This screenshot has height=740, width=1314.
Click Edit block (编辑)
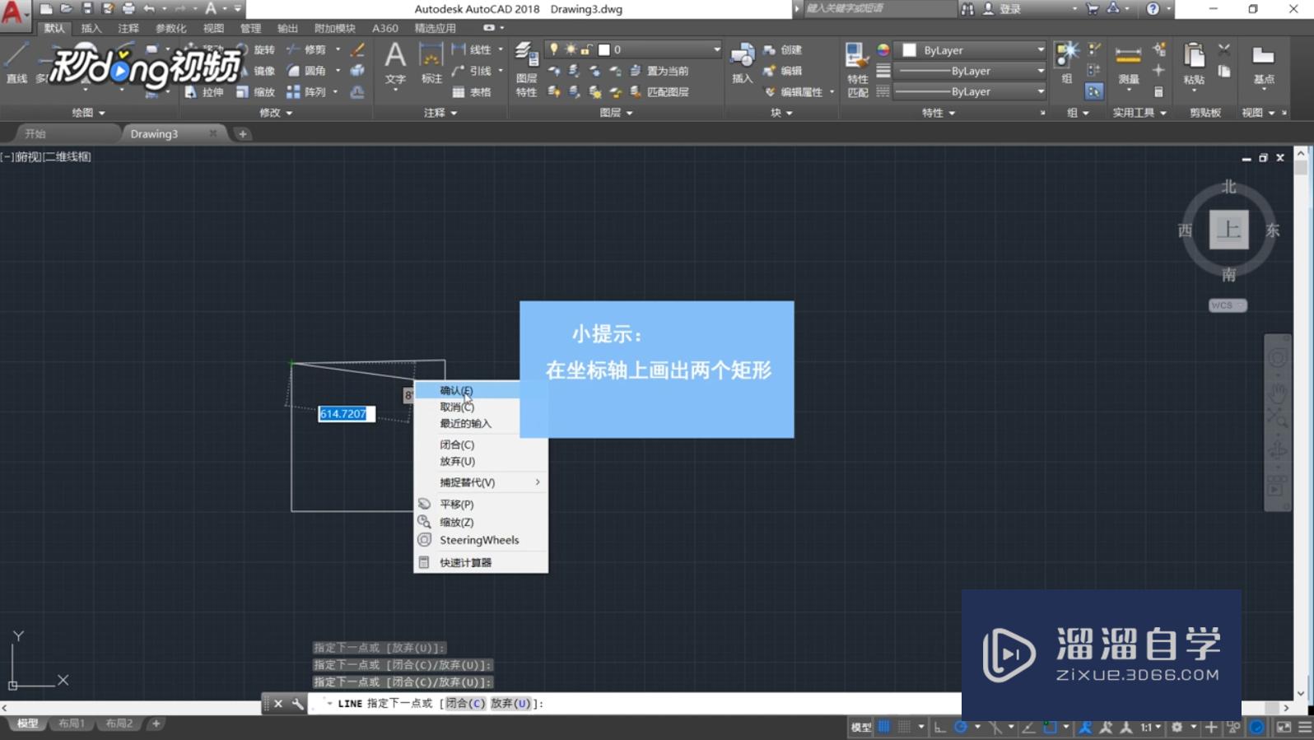click(782, 71)
